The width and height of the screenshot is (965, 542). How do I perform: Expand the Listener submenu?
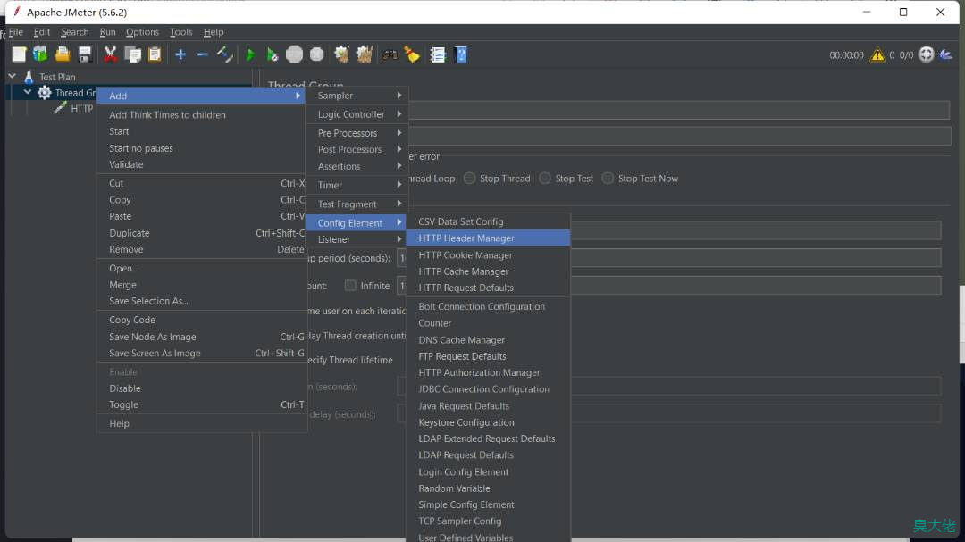pyautogui.click(x=357, y=239)
